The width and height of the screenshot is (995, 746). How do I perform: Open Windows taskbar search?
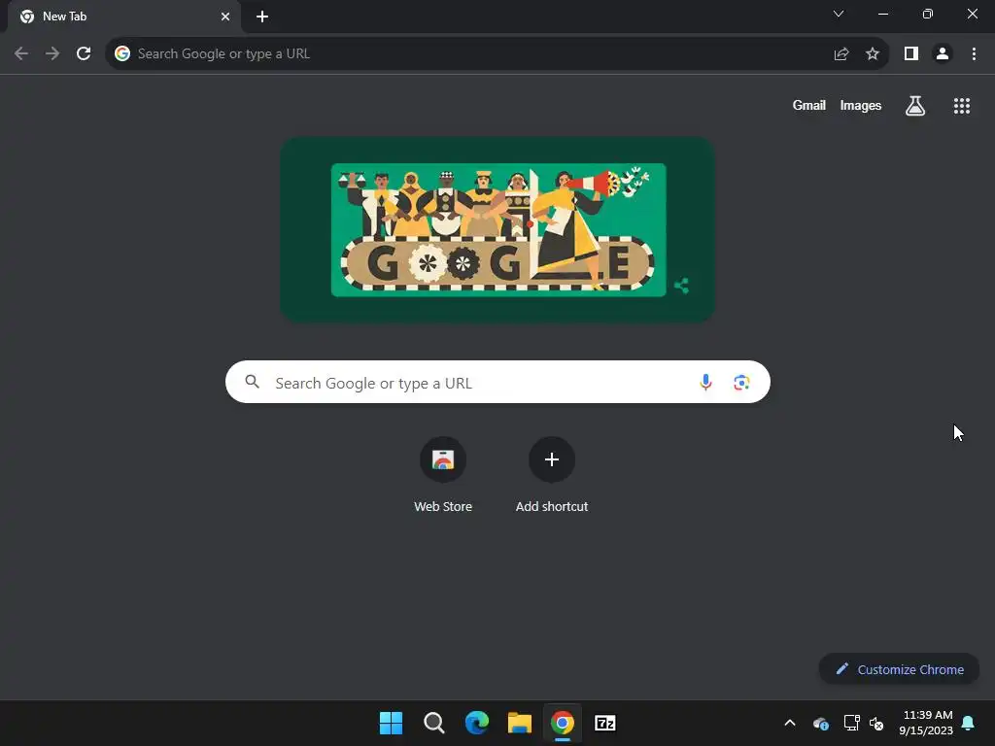(434, 723)
